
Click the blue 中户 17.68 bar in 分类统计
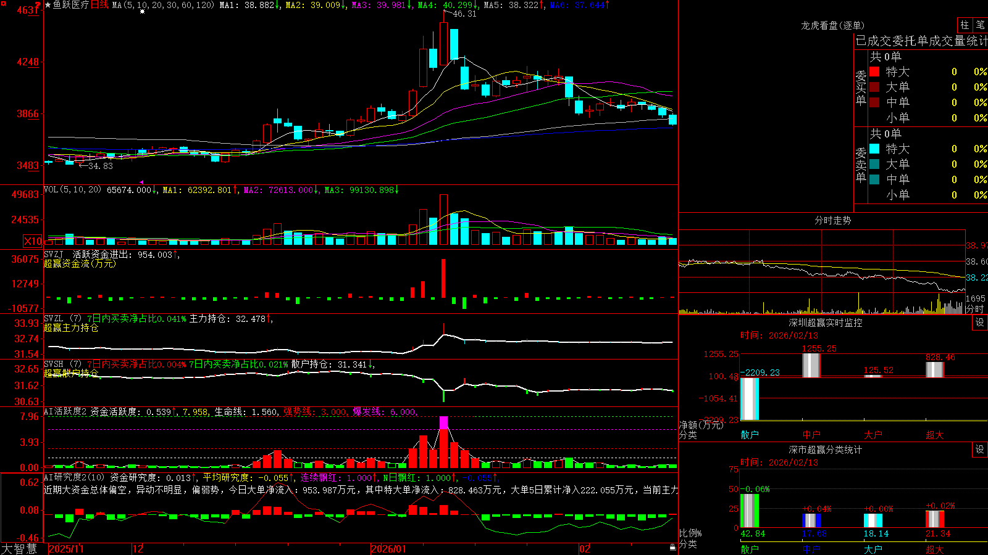(x=811, y=520)
